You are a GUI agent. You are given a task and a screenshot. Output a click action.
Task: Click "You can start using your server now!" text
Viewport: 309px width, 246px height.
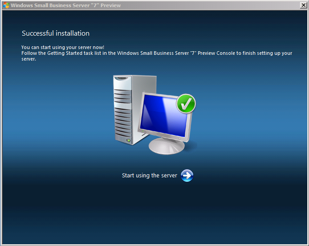63,47
